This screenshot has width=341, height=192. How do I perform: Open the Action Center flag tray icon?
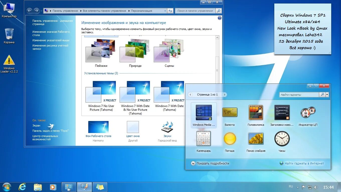pyautogui.click(x=304, y=187)
